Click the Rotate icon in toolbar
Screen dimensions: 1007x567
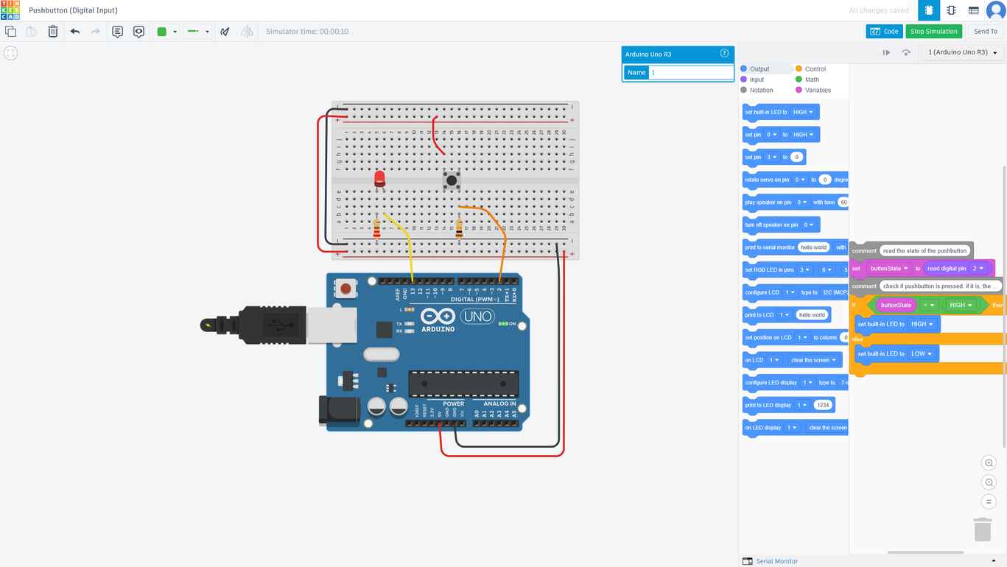pos(225,32)
